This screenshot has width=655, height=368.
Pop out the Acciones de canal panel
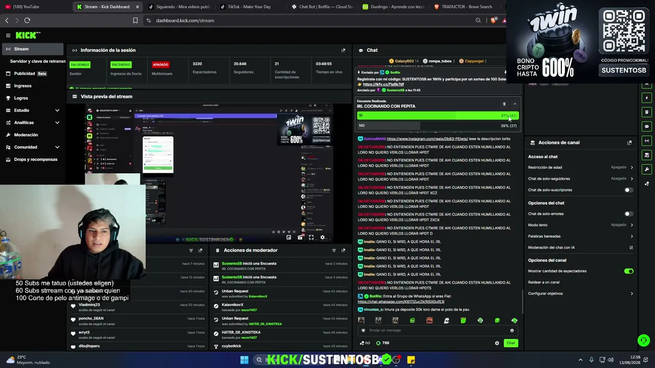pyautogui.click(x=629, y=143)
